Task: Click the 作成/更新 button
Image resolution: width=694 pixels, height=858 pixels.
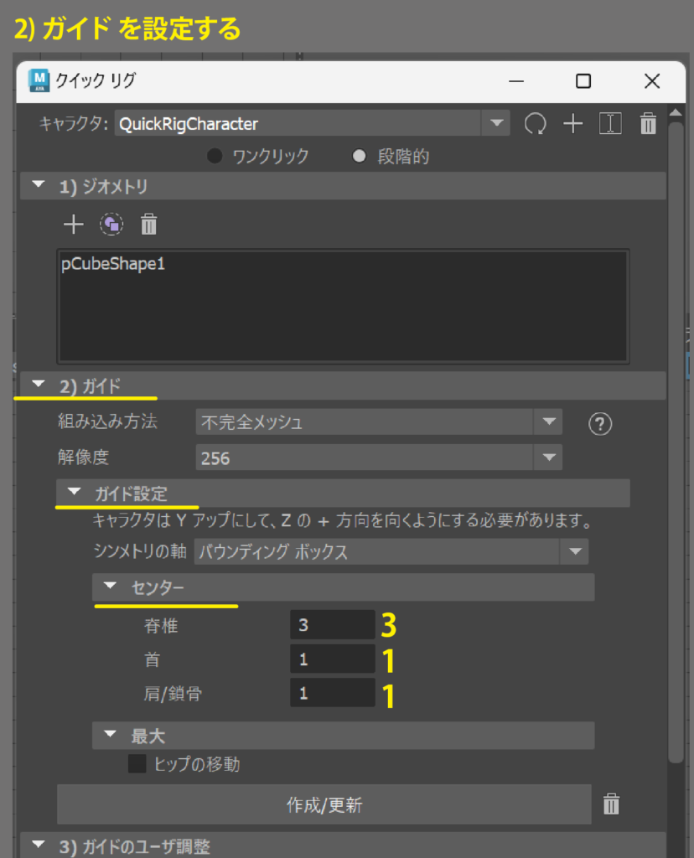Action: [x=324, y=805]
